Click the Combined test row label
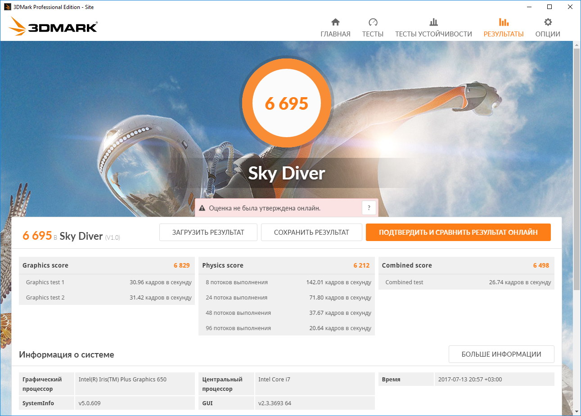Screen dimensions: 581x416 click(x=404, y=282)
